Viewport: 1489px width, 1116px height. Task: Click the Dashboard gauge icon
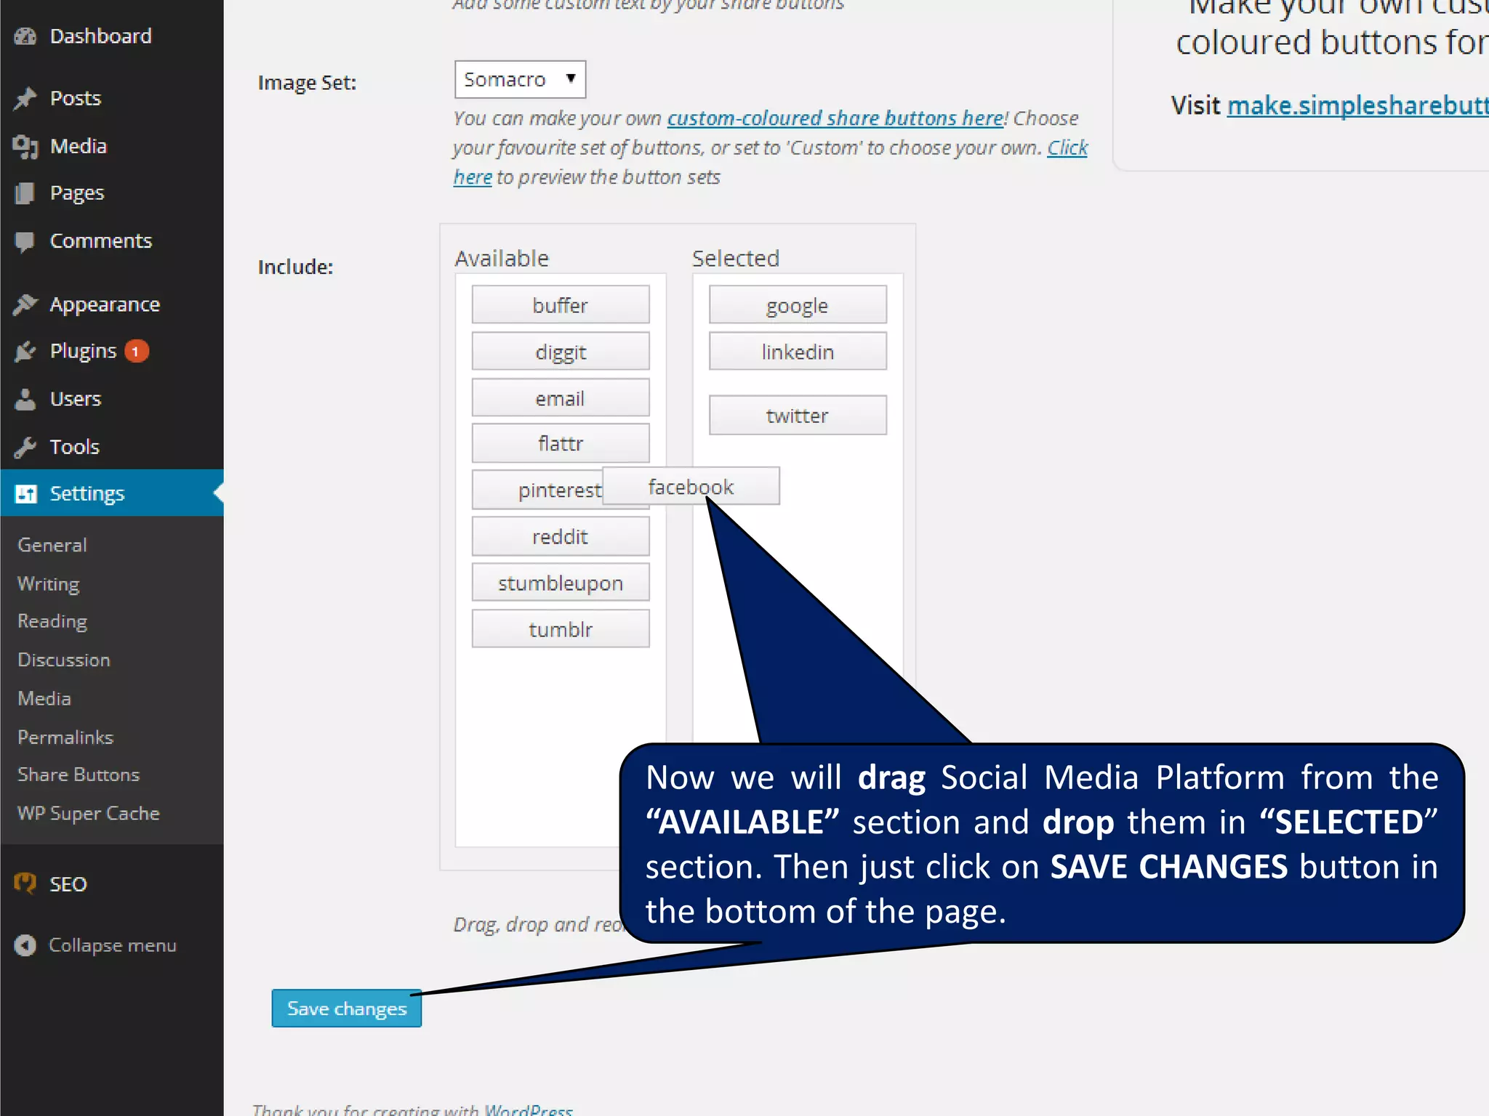25,36
